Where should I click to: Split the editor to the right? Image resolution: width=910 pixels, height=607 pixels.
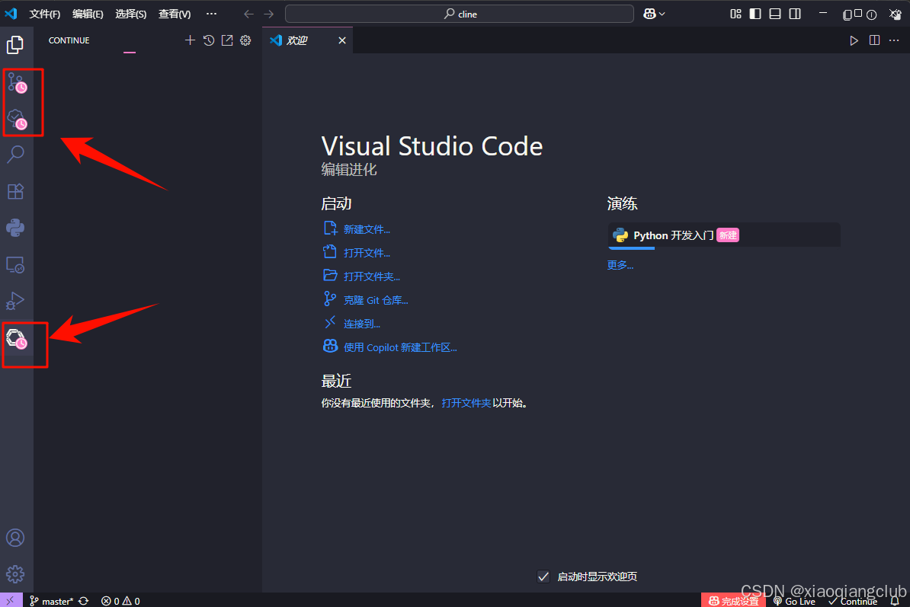(x=875, y=40)
